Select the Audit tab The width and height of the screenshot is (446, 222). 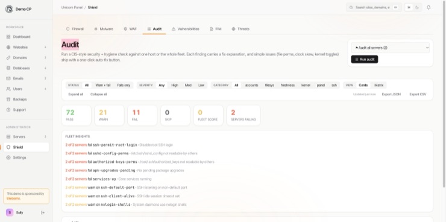coord(154,29)
